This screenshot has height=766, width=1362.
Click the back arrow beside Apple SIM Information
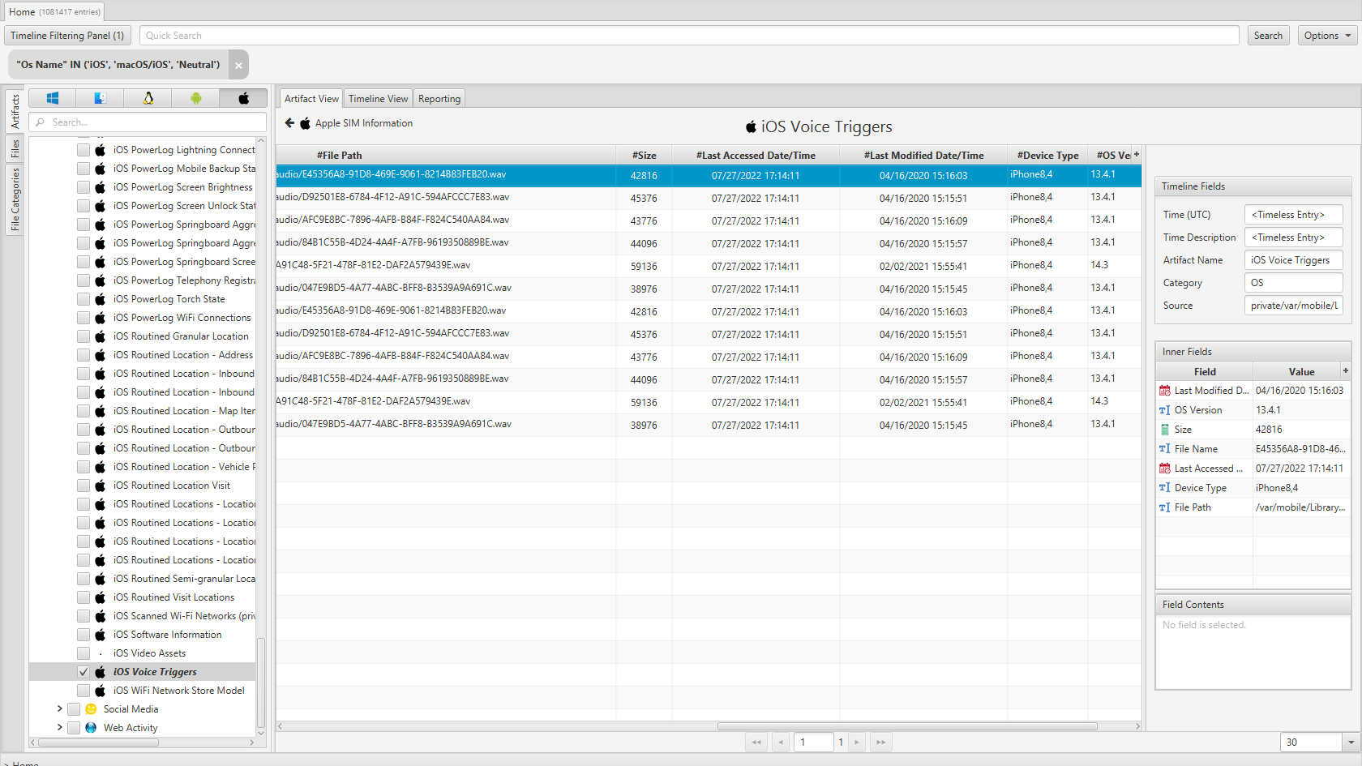click(x=289, y=123)
